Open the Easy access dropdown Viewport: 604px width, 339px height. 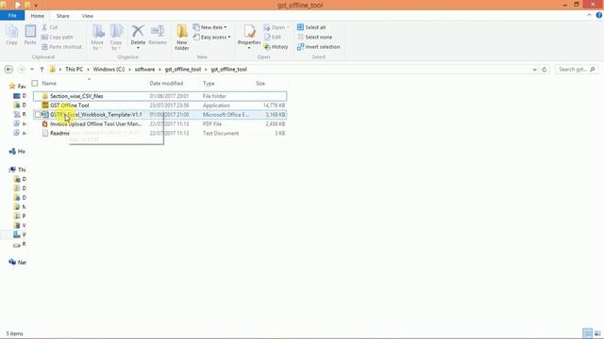point(211,38)
